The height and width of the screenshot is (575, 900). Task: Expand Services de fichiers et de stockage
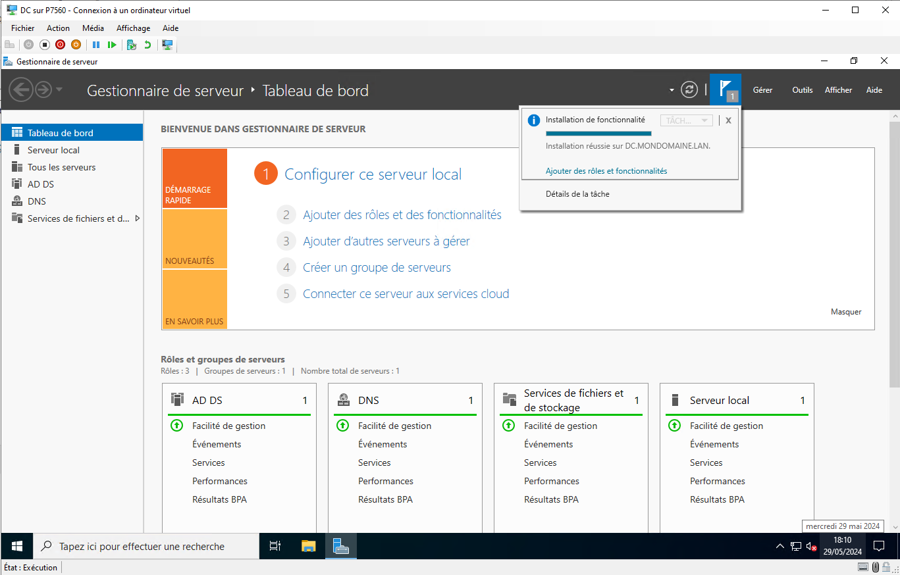point(138,218)
